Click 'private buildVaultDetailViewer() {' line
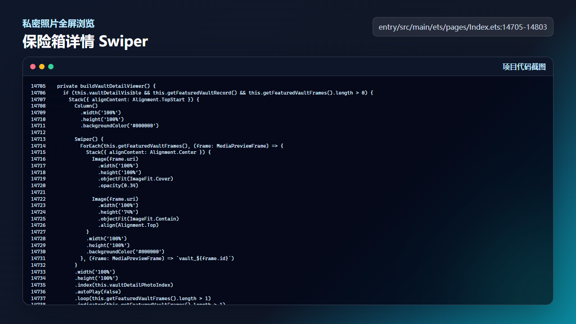576x324 pixels. (107, 86)
